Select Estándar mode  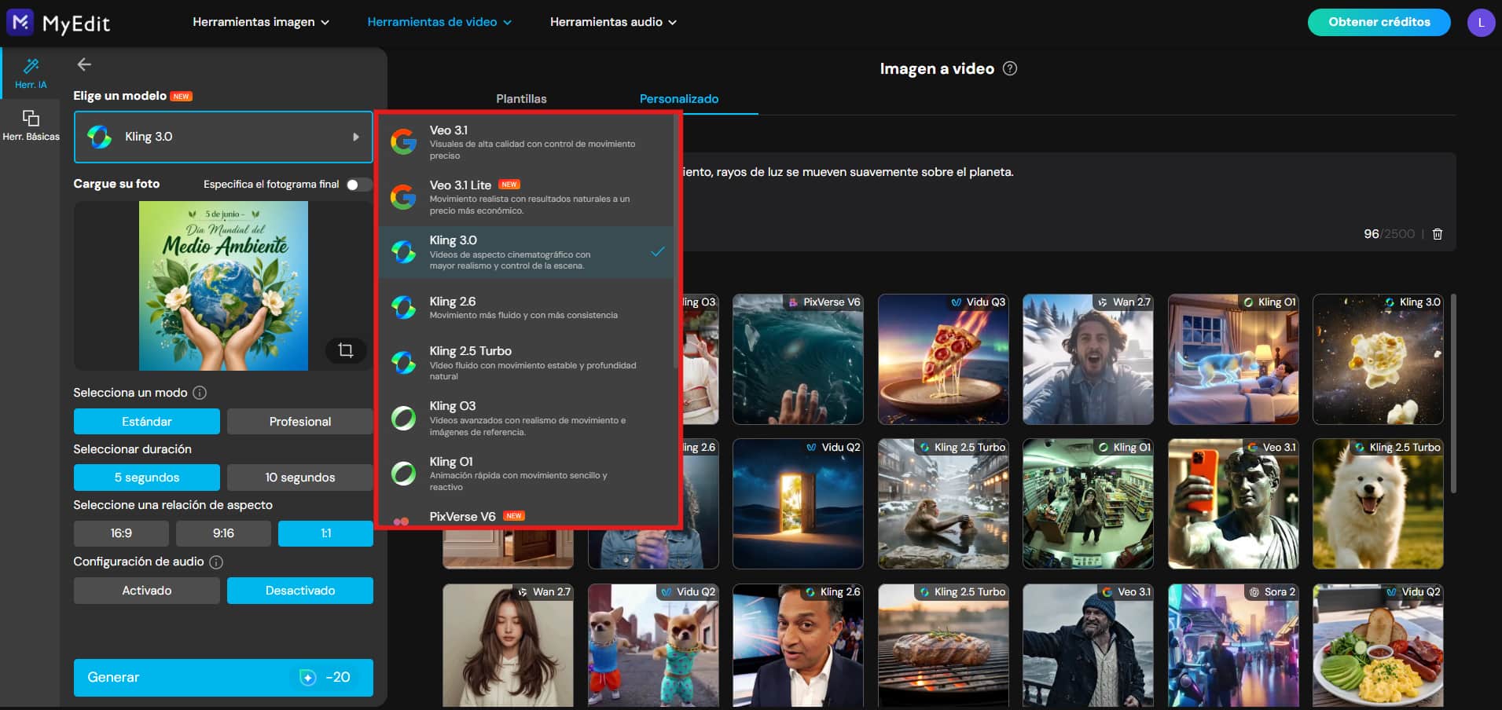coord(147,422)
